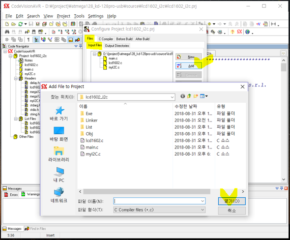This screenshot has height=240, width=290.
Task: Switch to Find in Files tab
Action: (35, 229)
